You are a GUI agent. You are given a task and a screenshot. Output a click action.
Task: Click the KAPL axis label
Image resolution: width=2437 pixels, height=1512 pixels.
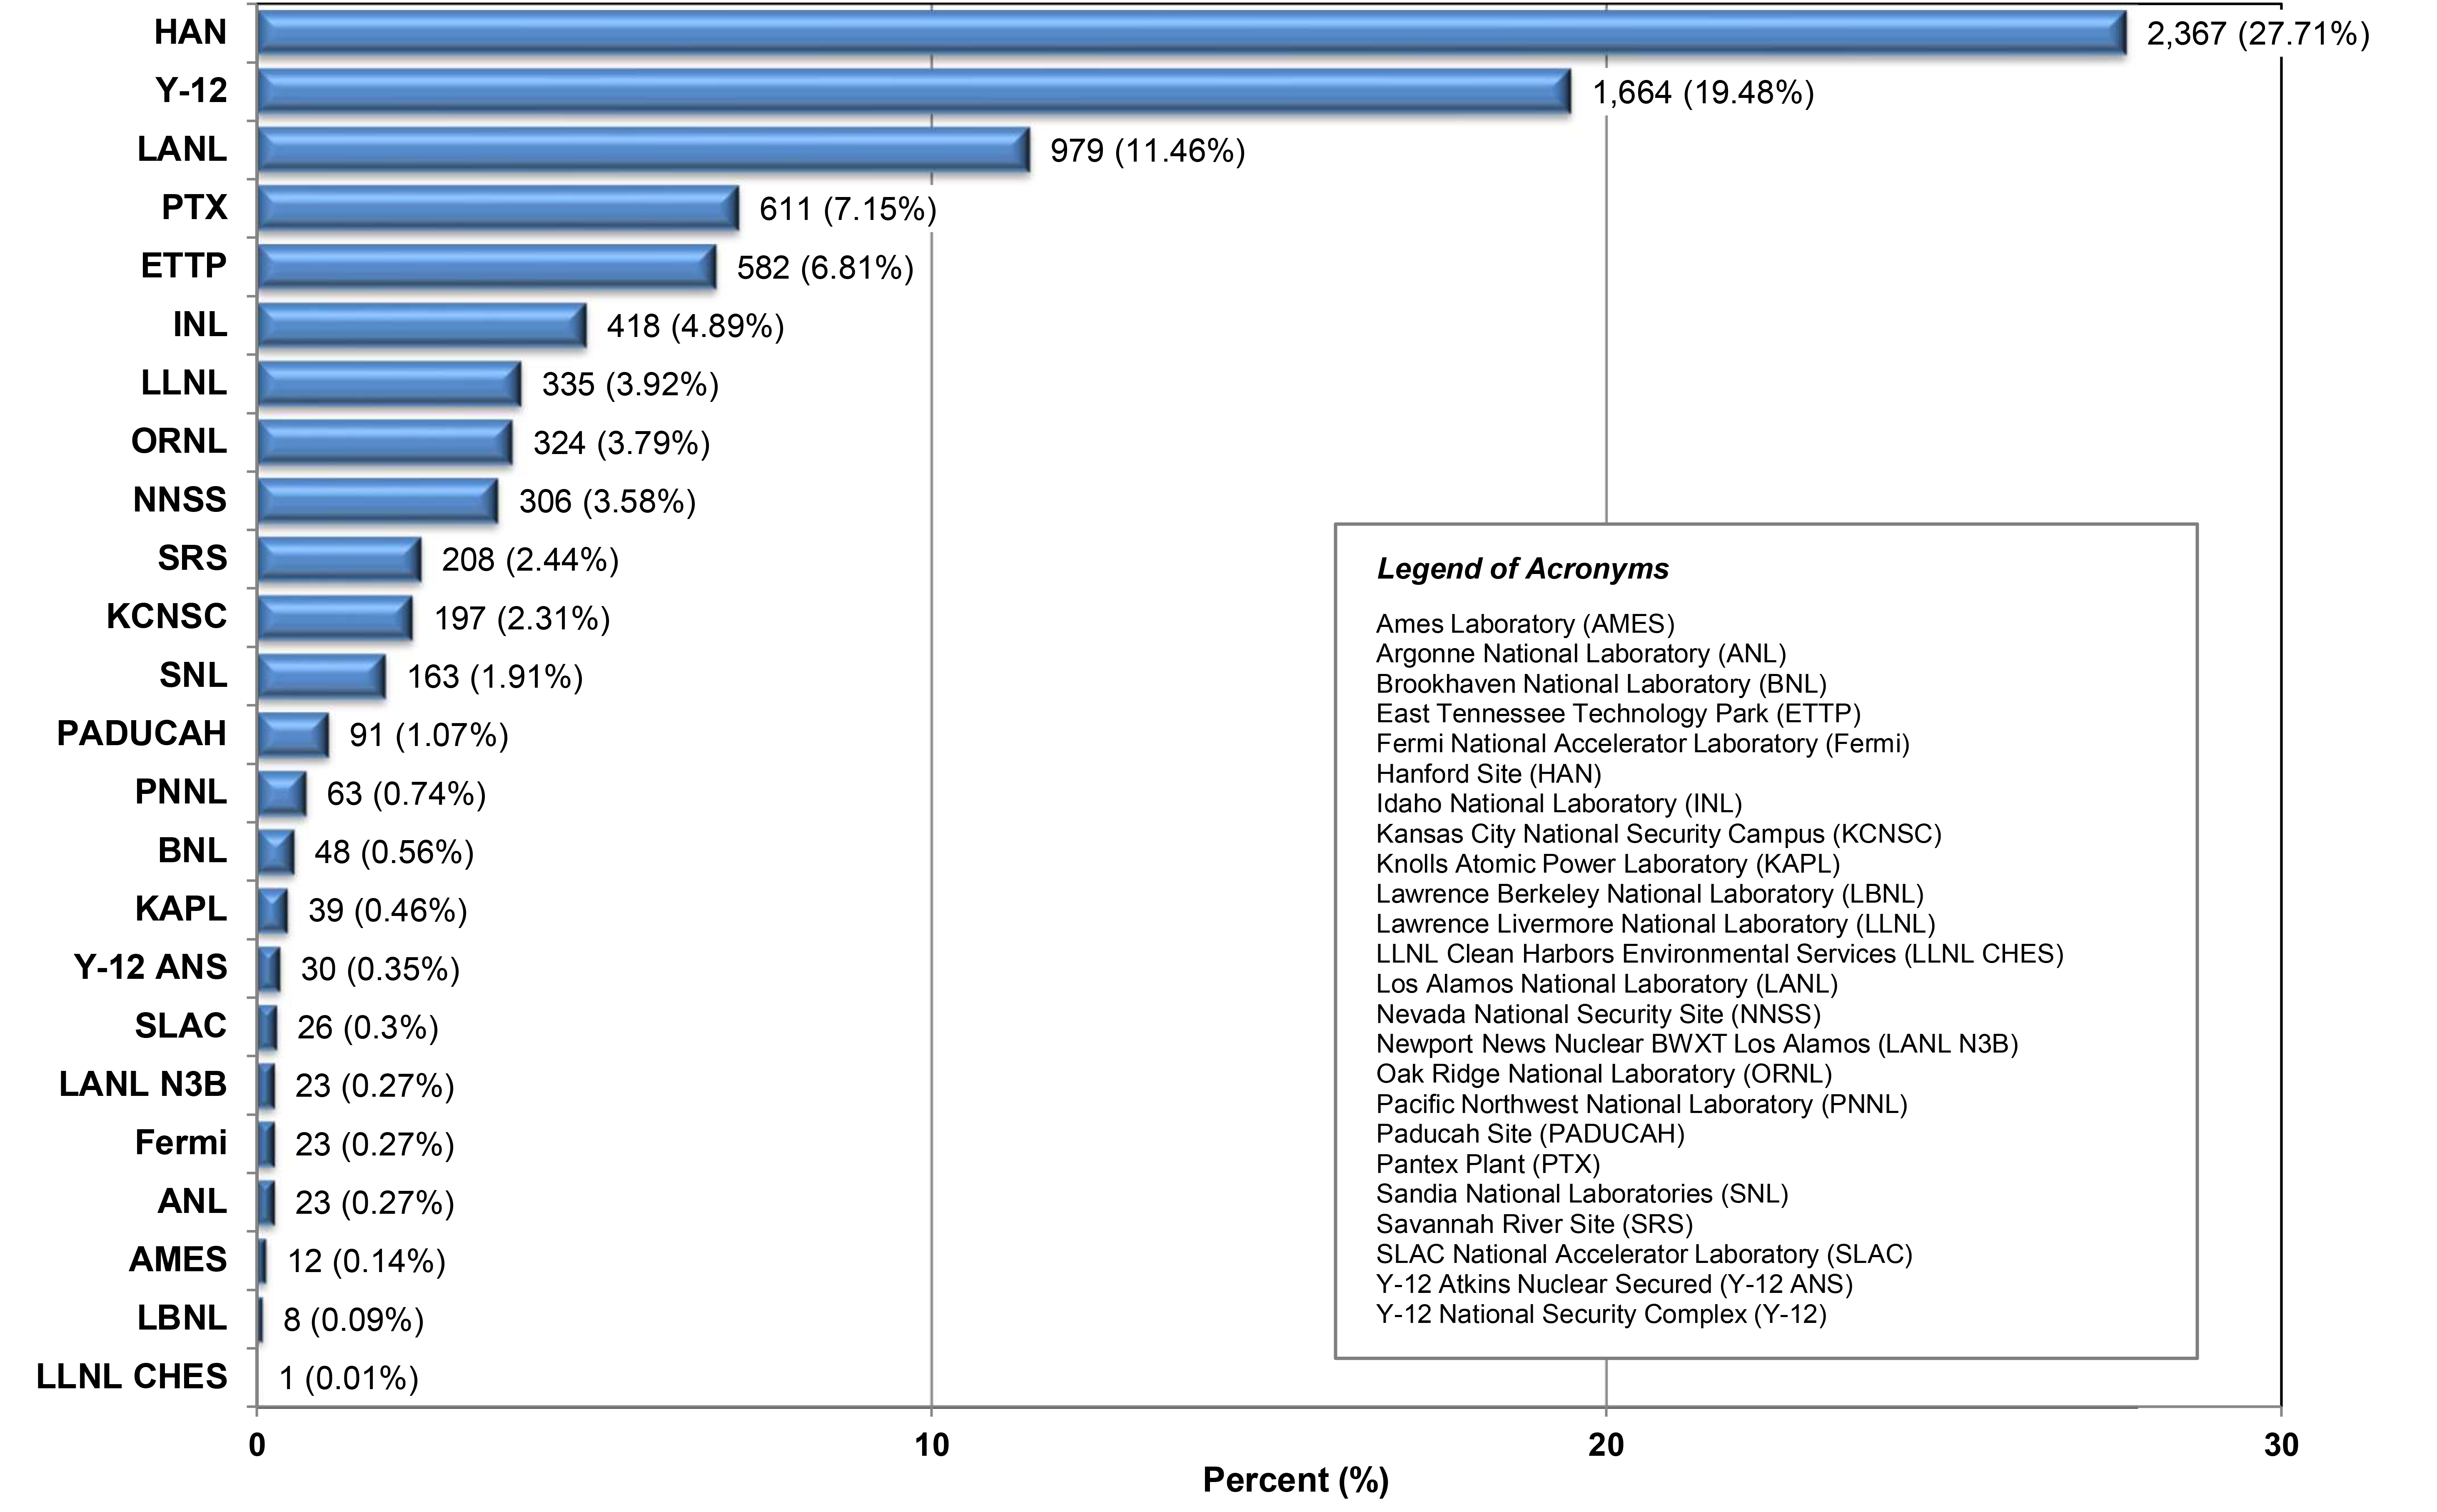coord(181,909)
